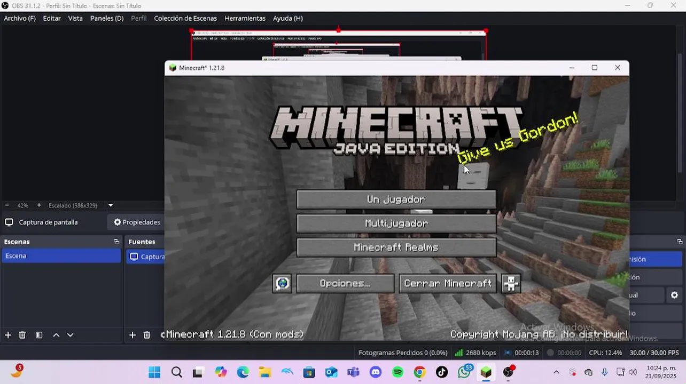Open the Editar menu

(52, 18)
